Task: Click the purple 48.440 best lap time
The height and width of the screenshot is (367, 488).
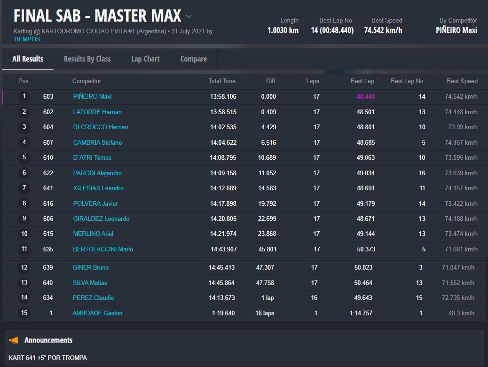Action: 365,96
